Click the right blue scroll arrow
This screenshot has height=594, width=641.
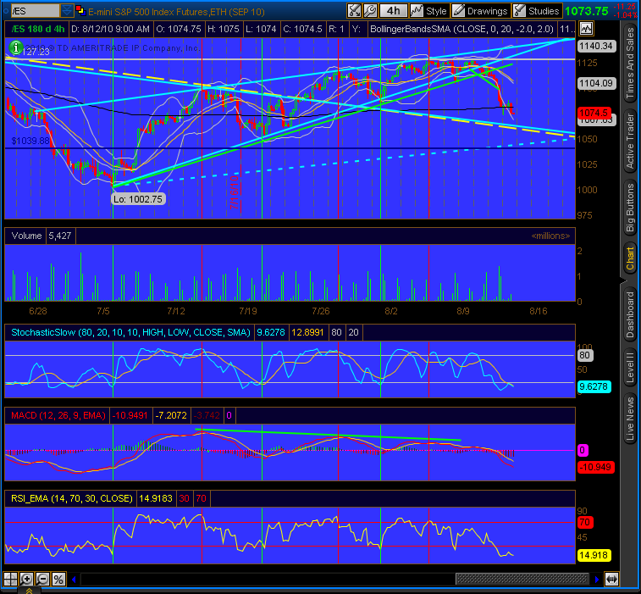point(596,580)
